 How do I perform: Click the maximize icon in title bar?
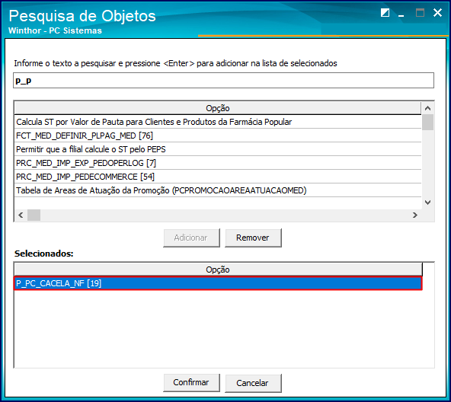(420, 13)
